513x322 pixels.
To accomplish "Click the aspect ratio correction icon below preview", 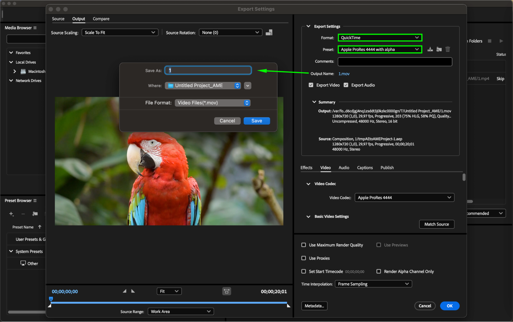I will point(226,291).
